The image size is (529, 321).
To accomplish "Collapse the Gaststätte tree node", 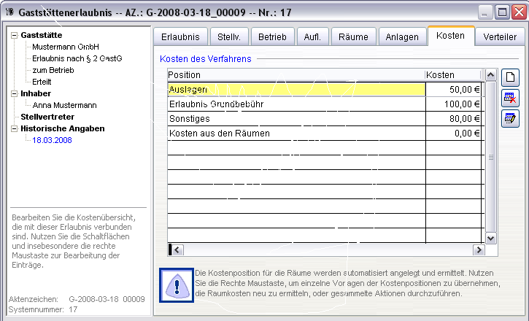I will tap(14, 35).
